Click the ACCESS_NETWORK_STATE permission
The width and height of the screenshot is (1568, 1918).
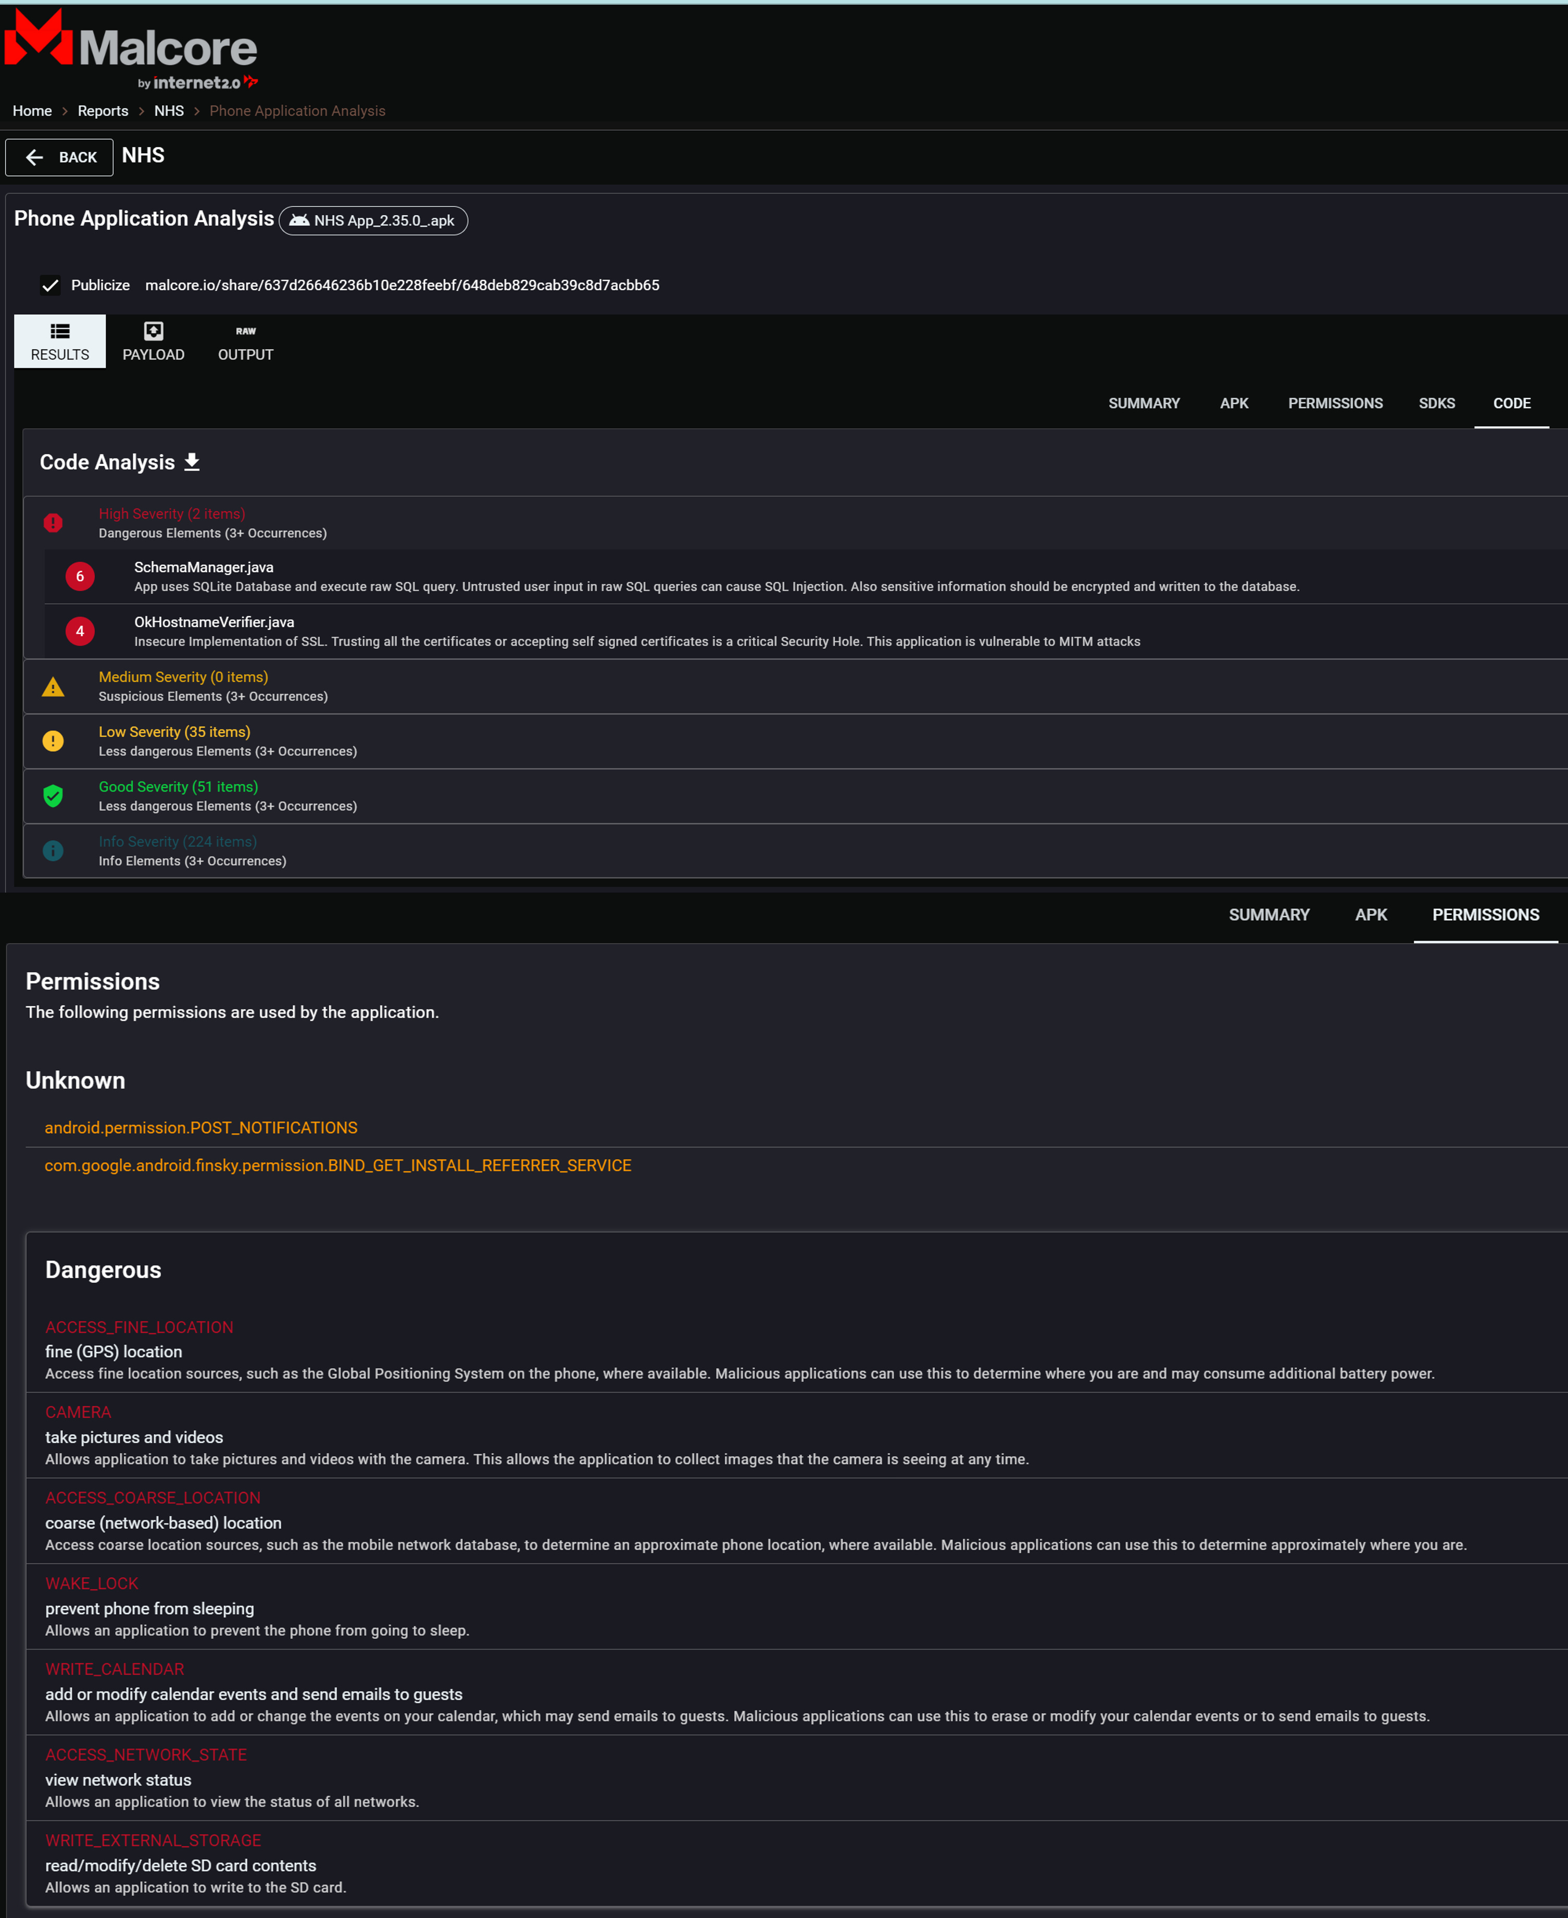coord(145,1754)
